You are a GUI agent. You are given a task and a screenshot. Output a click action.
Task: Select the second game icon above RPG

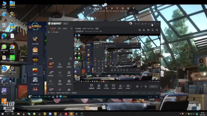(x=35, y=51)
